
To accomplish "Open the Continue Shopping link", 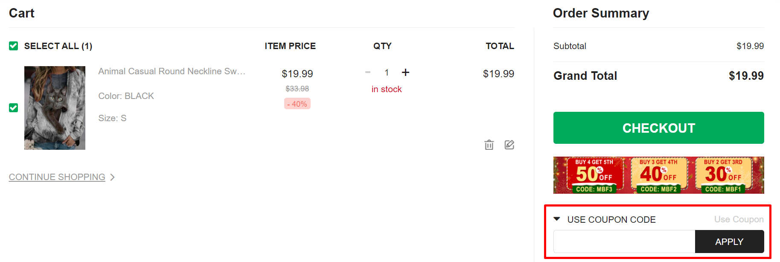I will (x=57, y=177).
